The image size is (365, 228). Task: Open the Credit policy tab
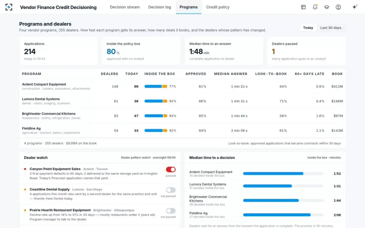218,7
